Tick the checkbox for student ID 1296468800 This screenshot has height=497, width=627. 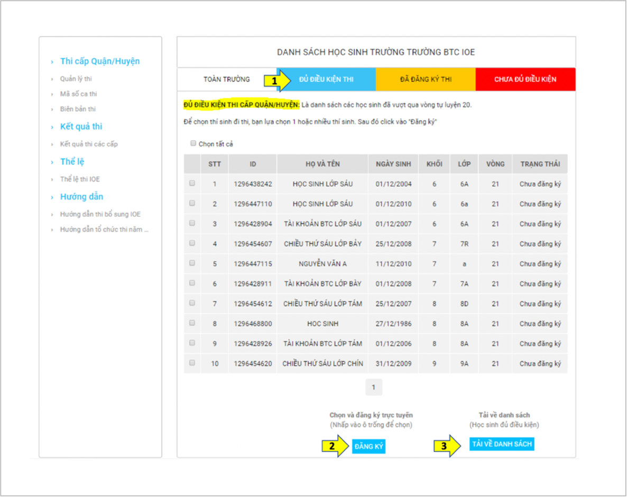click(192, 323)
